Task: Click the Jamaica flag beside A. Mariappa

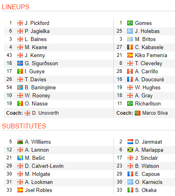Action: (130, 150)
